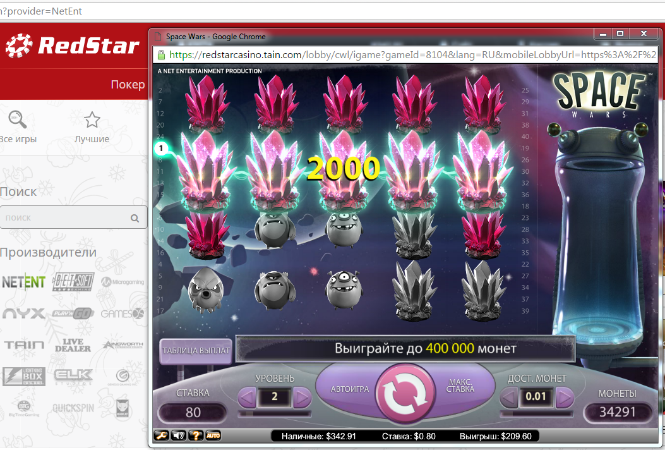Filter games by Betsoft provider logo
The width and height of the screenshot is (665, 450).
tap(73, 282)
